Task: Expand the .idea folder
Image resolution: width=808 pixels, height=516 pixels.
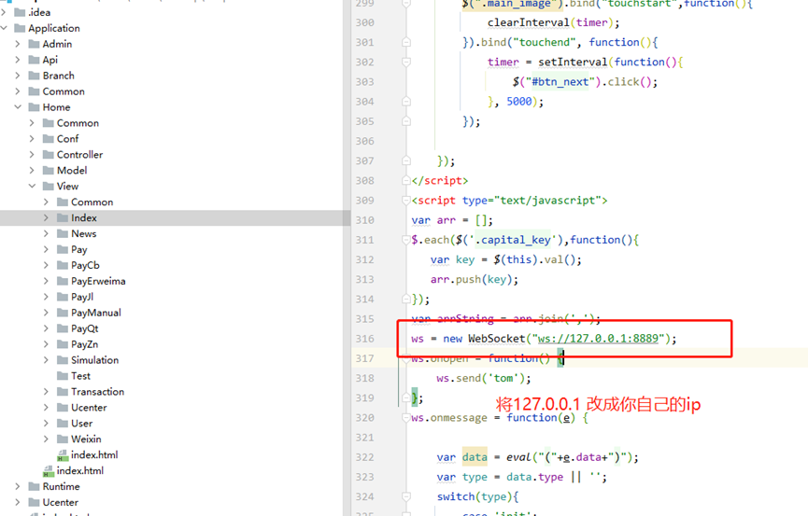Action: pyautogui.click(x=4, y=12)
